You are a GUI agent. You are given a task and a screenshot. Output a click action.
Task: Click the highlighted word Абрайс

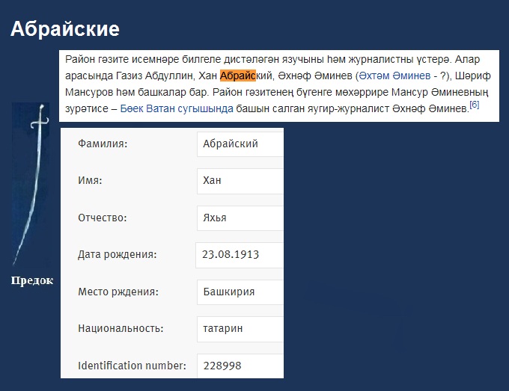[238, 76]
